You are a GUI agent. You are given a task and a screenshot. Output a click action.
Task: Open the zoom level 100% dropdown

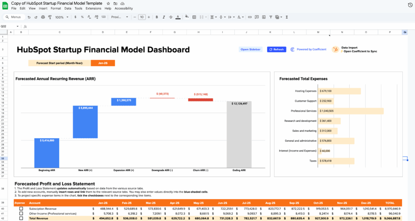tap(62, 17)
